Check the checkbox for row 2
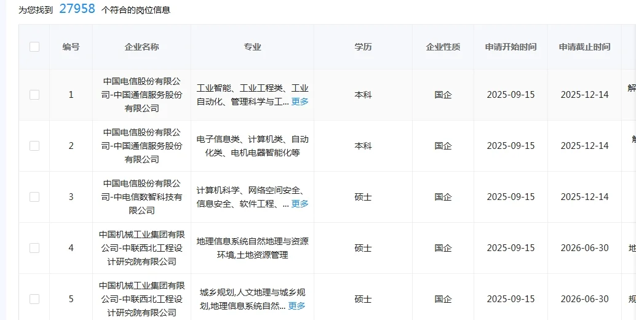The width and height of the screenshot is (636, 320). (x=34, y=146)
